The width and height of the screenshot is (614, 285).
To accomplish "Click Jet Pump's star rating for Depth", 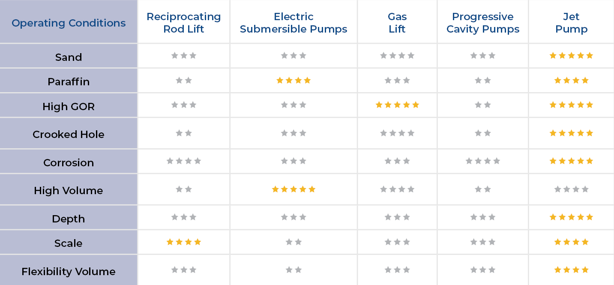I will coord(571,217).
